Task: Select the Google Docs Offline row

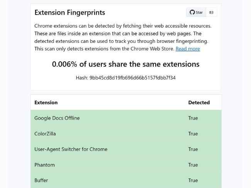Action: (x=126, y=118)
